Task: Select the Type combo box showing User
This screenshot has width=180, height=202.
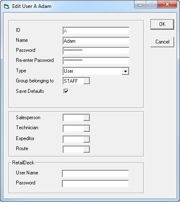Action: tap(96, 71)
